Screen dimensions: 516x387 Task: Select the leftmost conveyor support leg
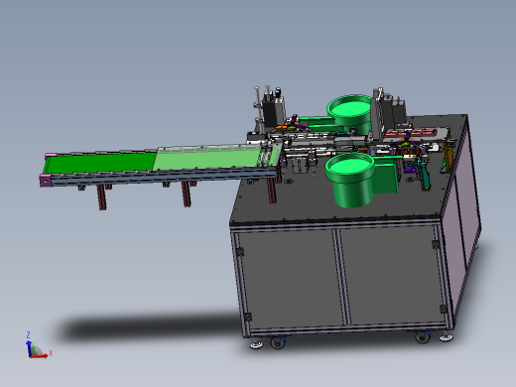(x=102, y=197)
